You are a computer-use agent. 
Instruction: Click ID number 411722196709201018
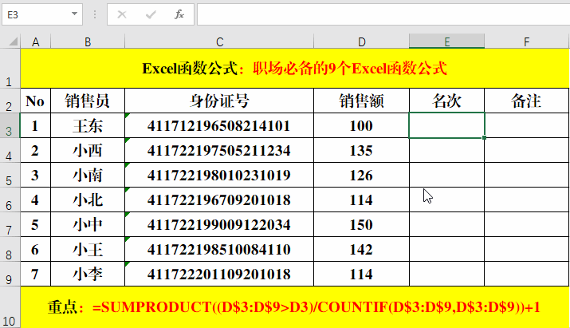pos(219,200)
